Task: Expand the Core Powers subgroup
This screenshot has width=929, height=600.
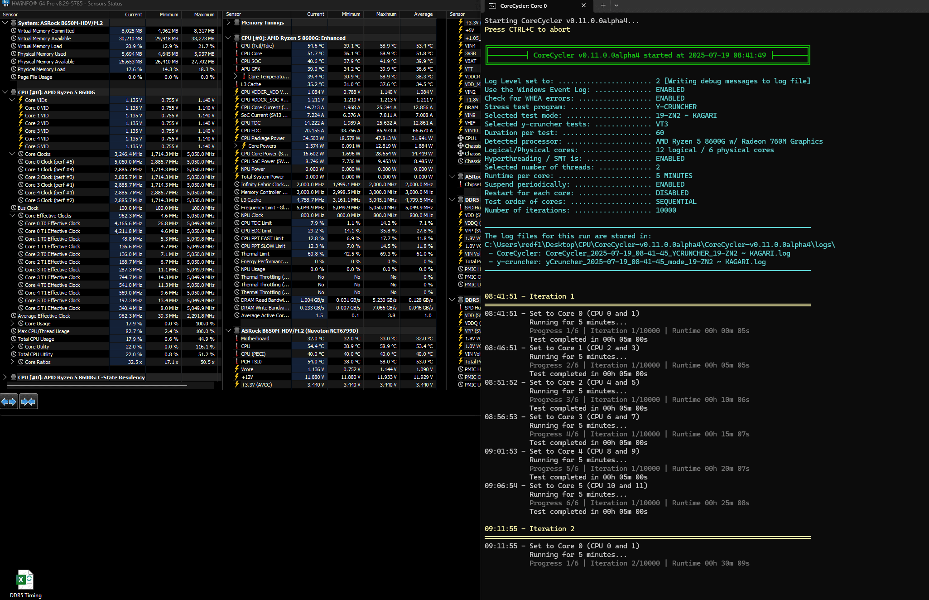Action: click(236, 146)
